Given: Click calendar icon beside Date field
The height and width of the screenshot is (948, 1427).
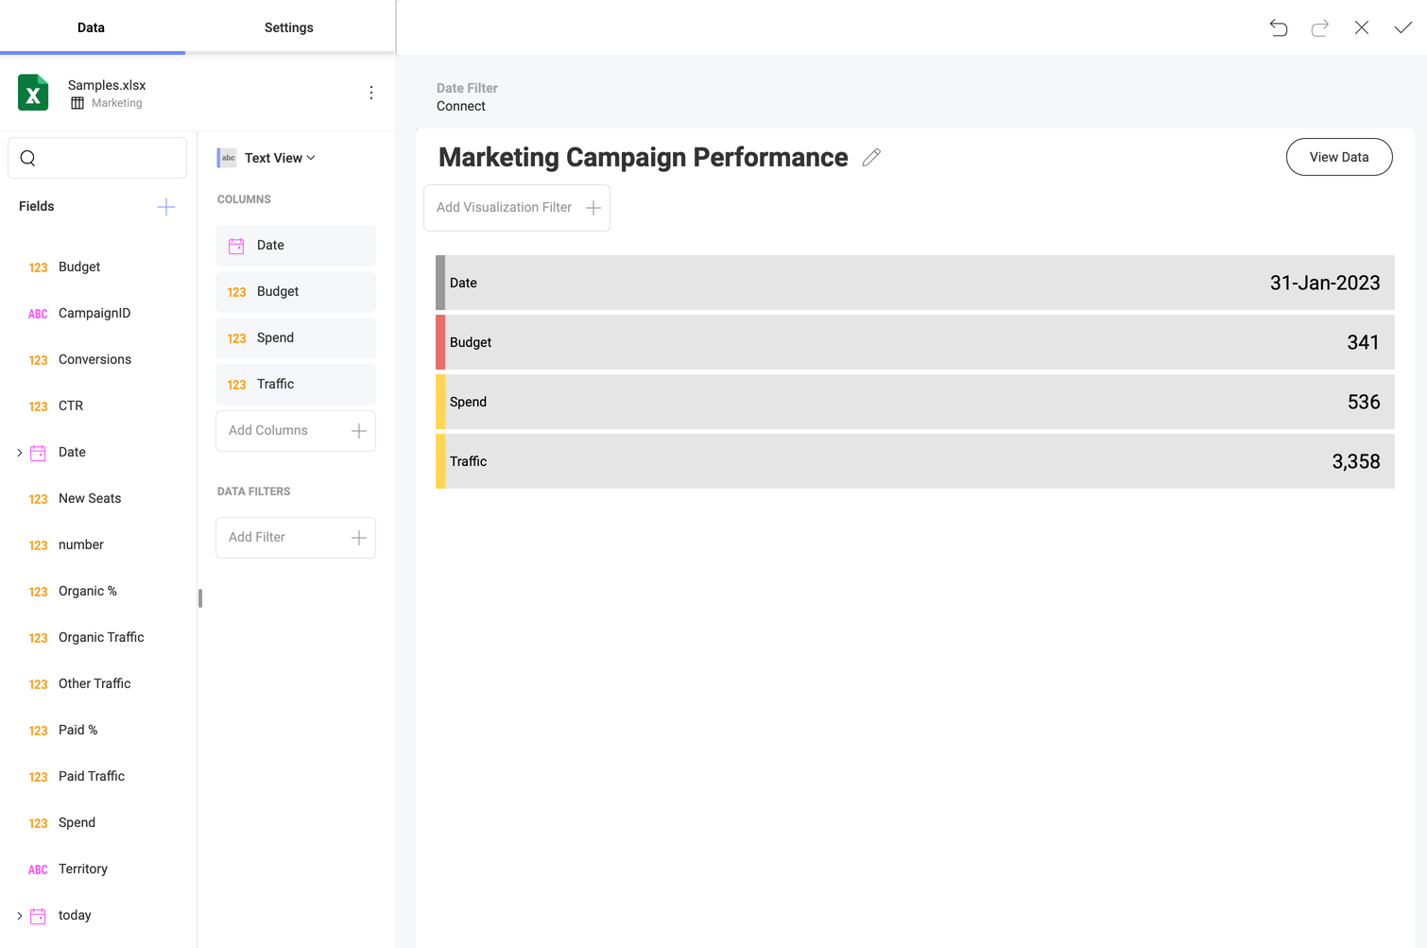Looking at the screenshot, I should pos(38,453).
